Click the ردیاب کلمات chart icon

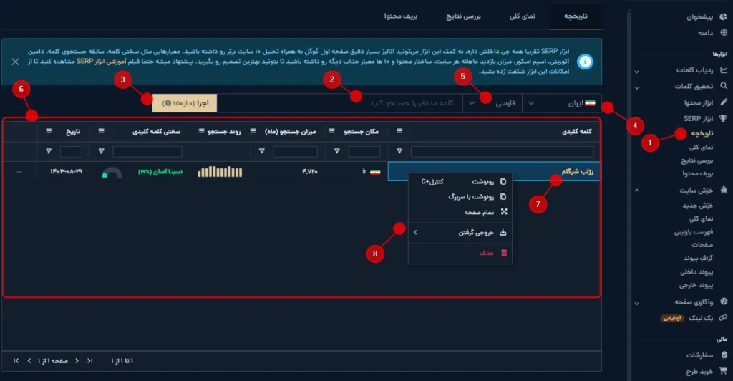(x=723, y=69)
